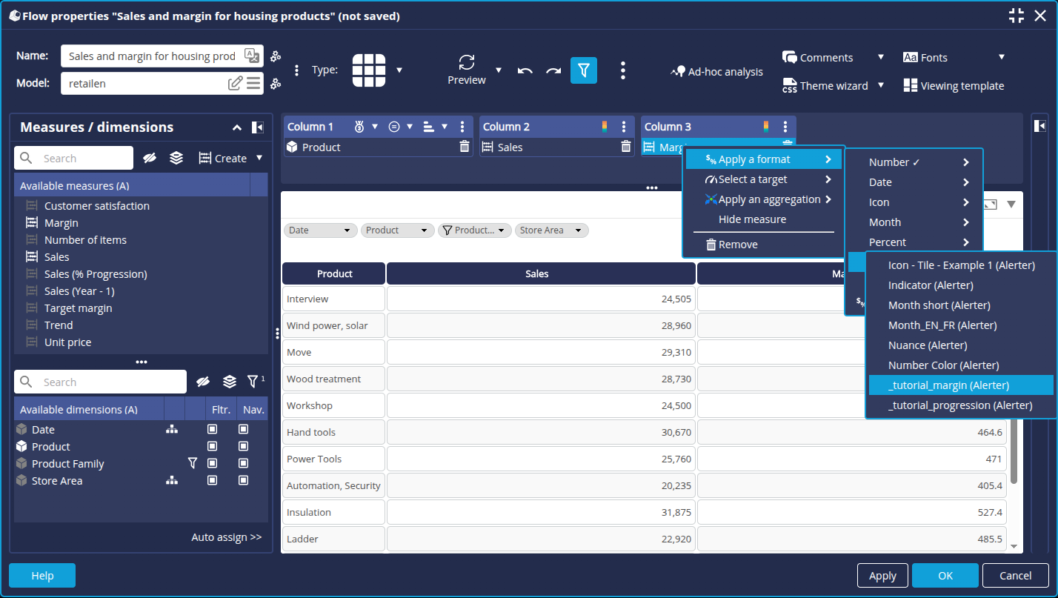Click the Preview refresh icon

pos(466,62)
